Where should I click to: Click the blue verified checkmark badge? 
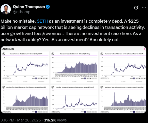click(x=48, y=7)
